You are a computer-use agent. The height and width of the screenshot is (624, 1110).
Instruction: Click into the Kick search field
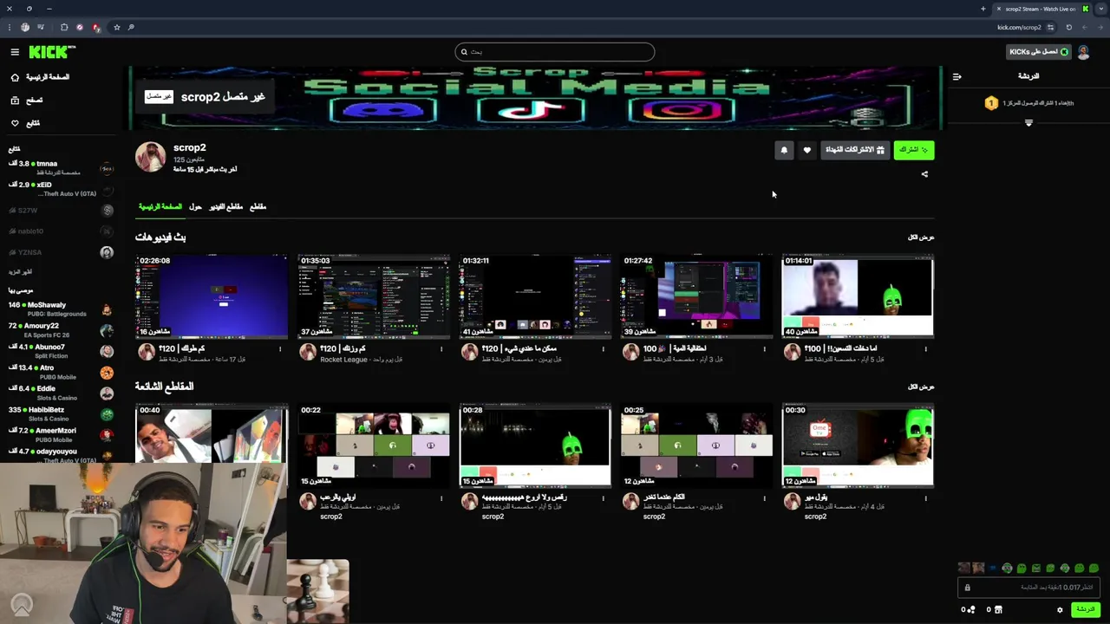(555, 52)
